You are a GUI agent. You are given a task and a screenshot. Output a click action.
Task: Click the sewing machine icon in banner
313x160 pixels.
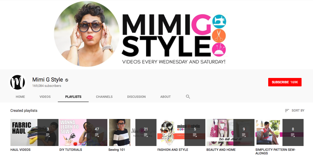219,21
